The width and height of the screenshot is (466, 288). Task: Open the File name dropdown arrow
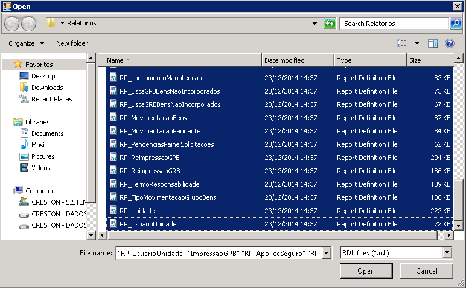327,253
